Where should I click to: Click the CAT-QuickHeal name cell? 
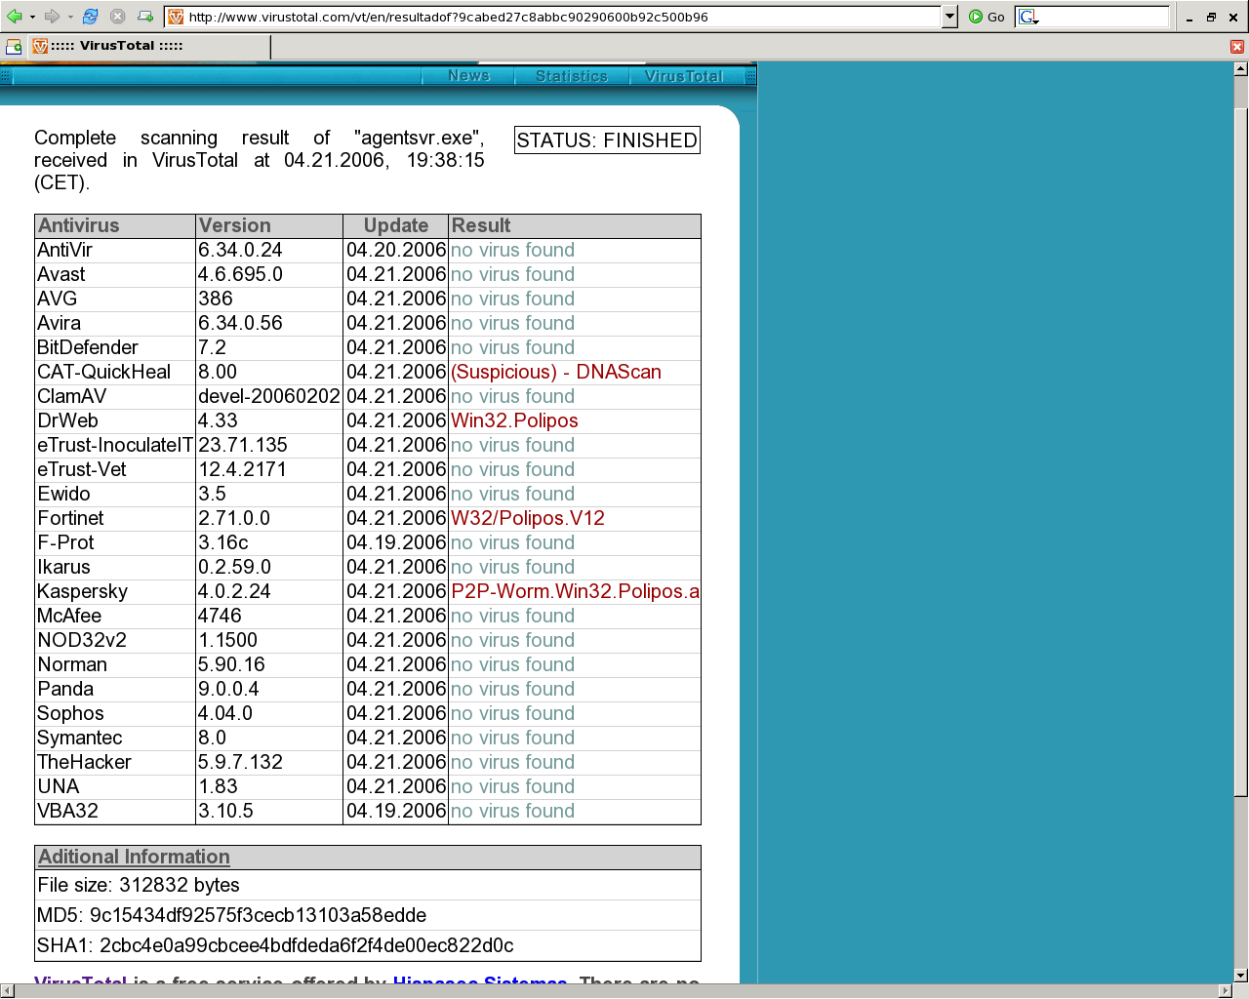[x=115, y=372]
